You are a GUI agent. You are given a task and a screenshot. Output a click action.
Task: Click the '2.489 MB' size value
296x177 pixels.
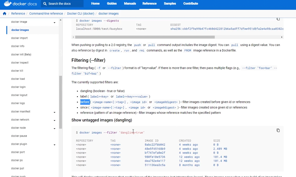tap(220, 149)
